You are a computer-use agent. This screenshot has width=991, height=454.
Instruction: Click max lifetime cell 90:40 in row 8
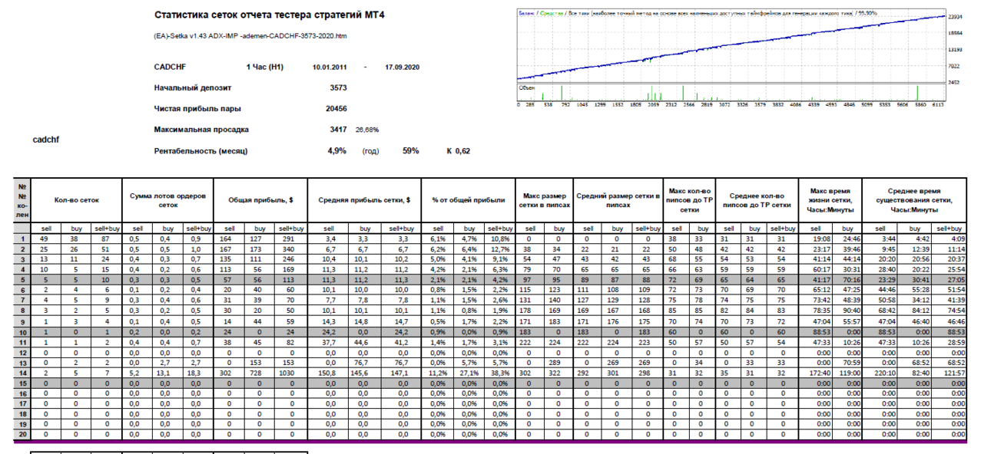847,311
